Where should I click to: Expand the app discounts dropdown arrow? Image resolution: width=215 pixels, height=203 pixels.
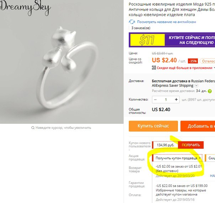pyautogui.click(x=214, y=68)
